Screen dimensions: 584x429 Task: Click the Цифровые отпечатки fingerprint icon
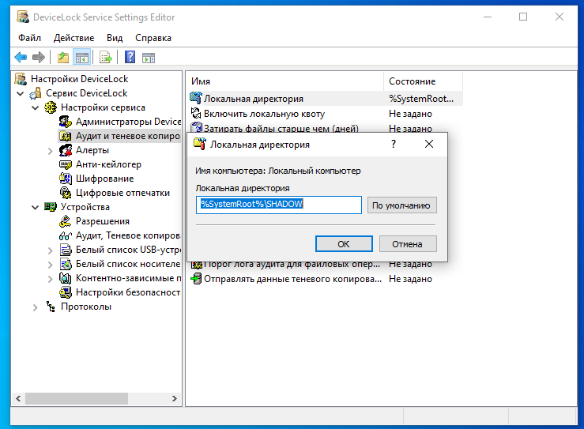tap(66, 193)
